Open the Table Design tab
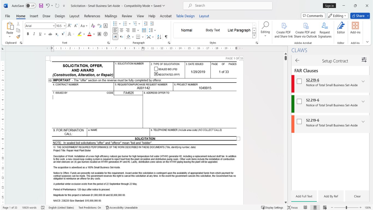This screenshot has height=210, width=373. click(185, 16)
